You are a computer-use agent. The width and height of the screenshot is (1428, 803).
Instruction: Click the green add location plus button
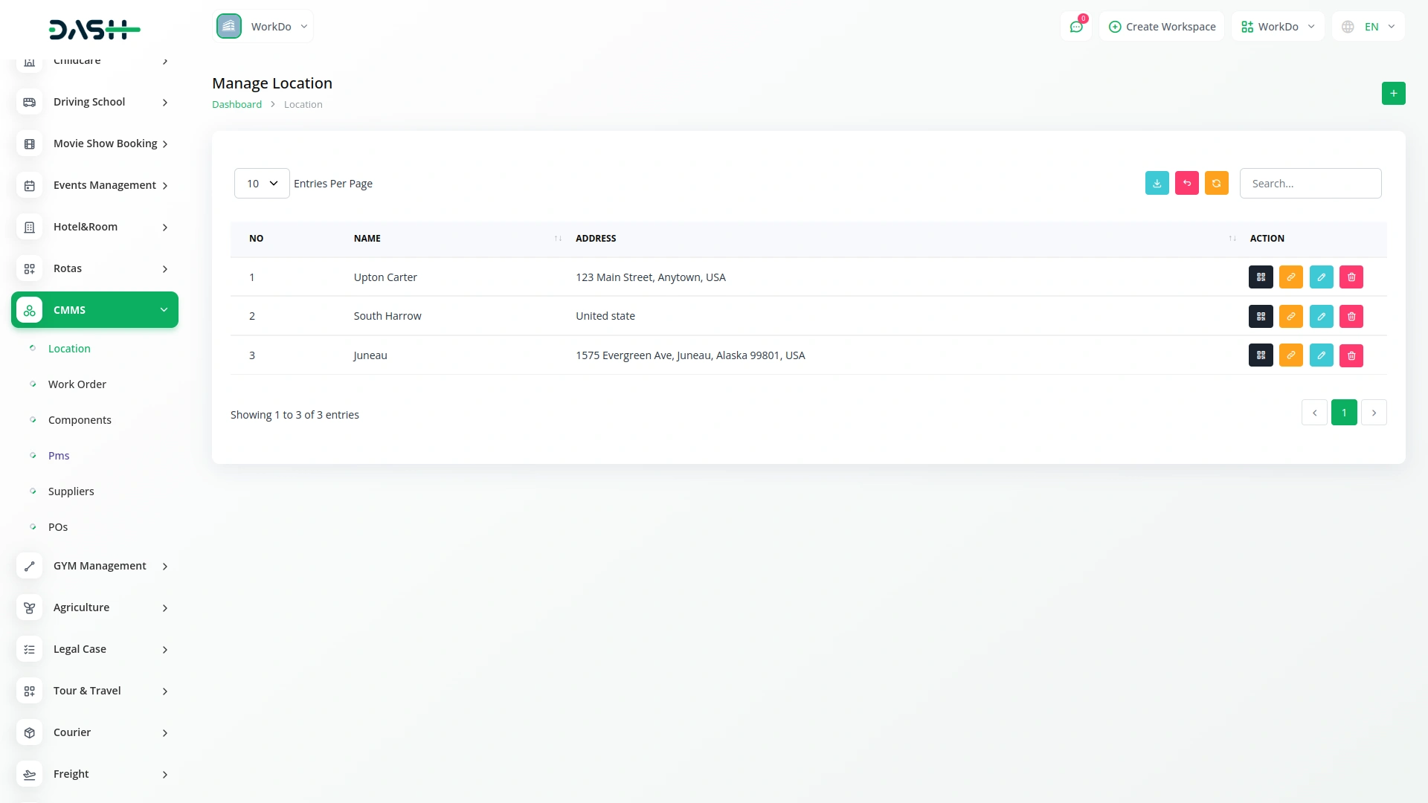tap(1393, 94)
